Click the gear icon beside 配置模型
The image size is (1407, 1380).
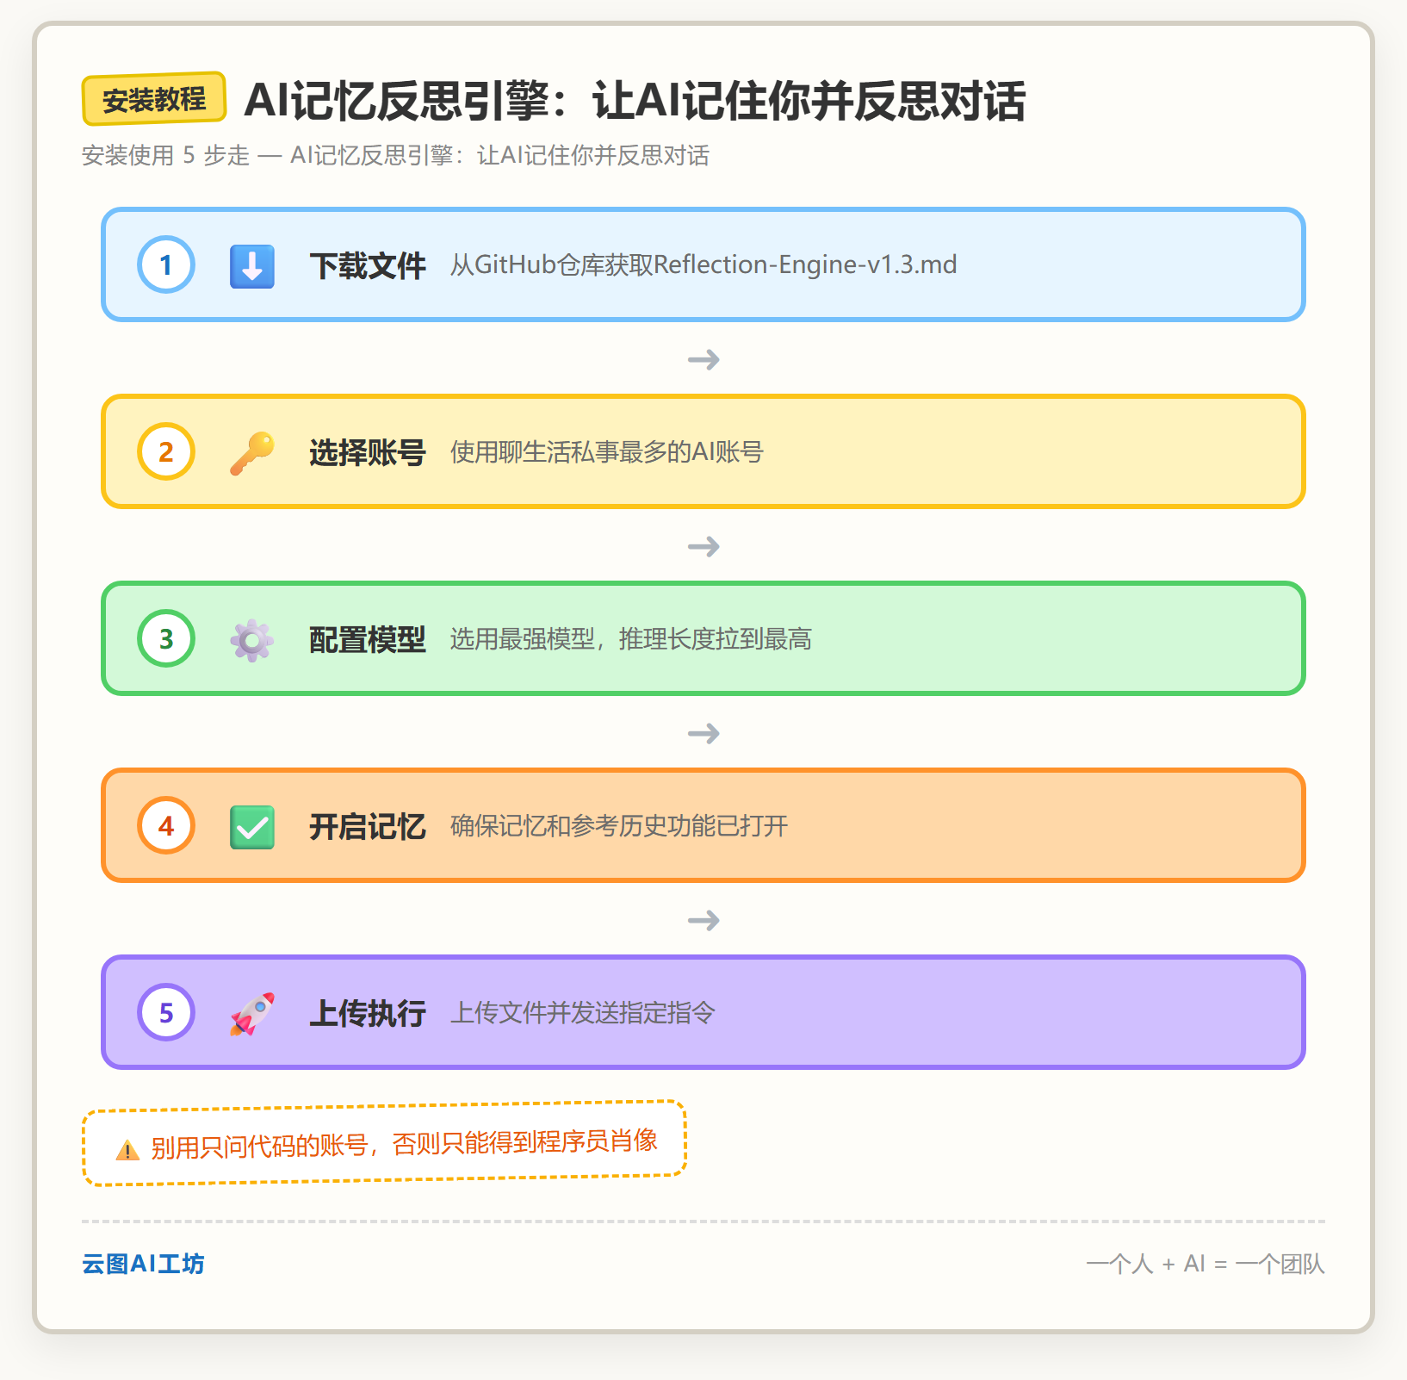(x=252, y=639)
